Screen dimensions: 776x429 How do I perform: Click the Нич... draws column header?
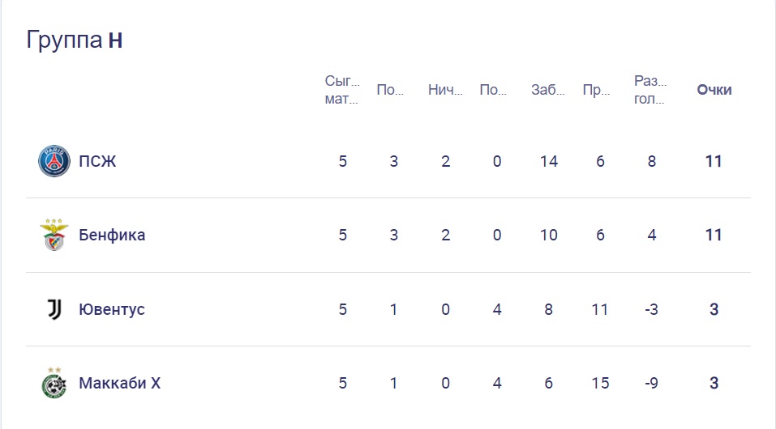pyautogui.click(x=445, y=90)
